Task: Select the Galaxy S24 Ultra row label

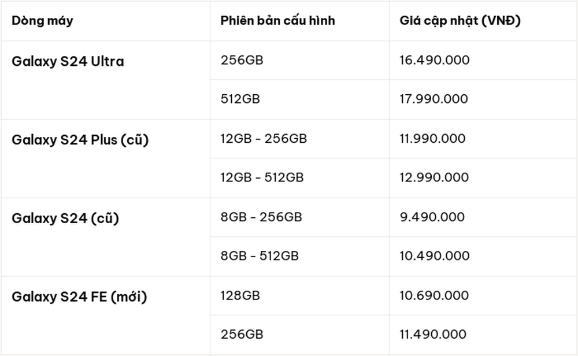Action: click(x=68, y=61)
